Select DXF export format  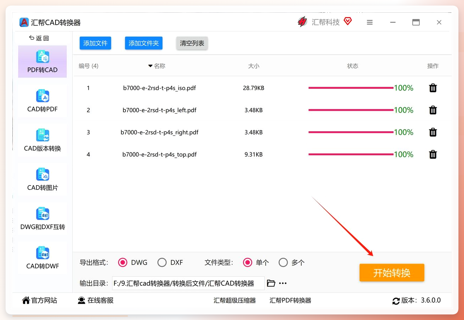162,262
